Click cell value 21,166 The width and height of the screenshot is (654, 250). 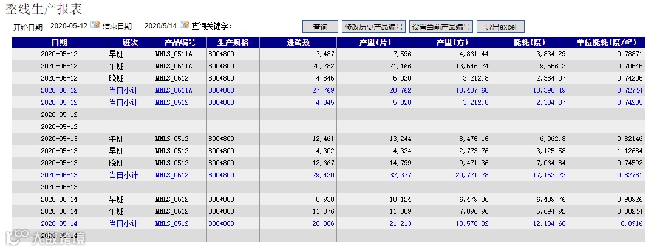(x=401, y=66)
